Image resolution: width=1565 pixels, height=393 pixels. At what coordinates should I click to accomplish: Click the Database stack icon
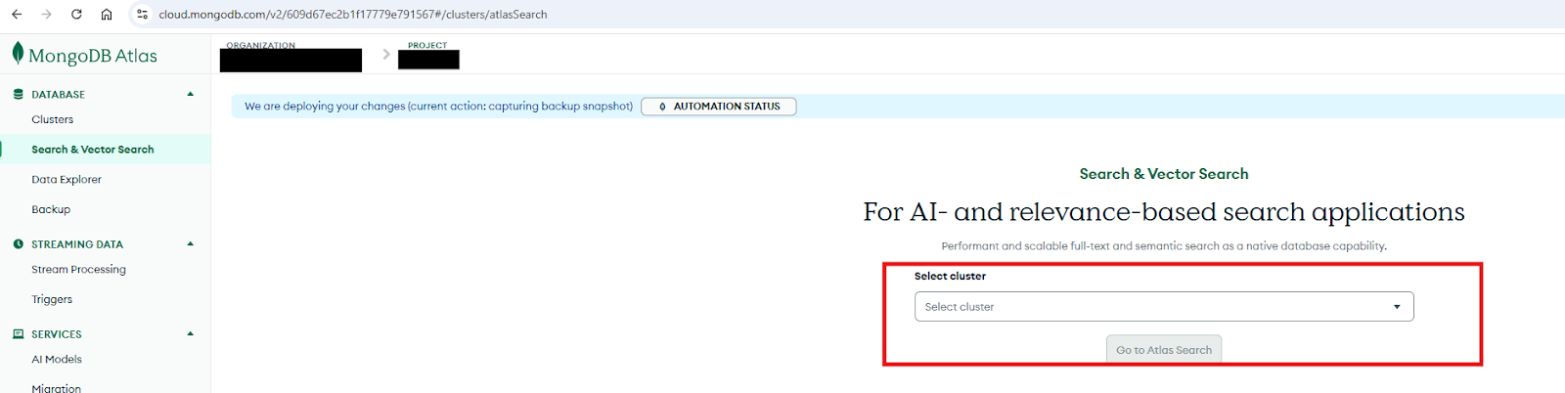(18, 95)
